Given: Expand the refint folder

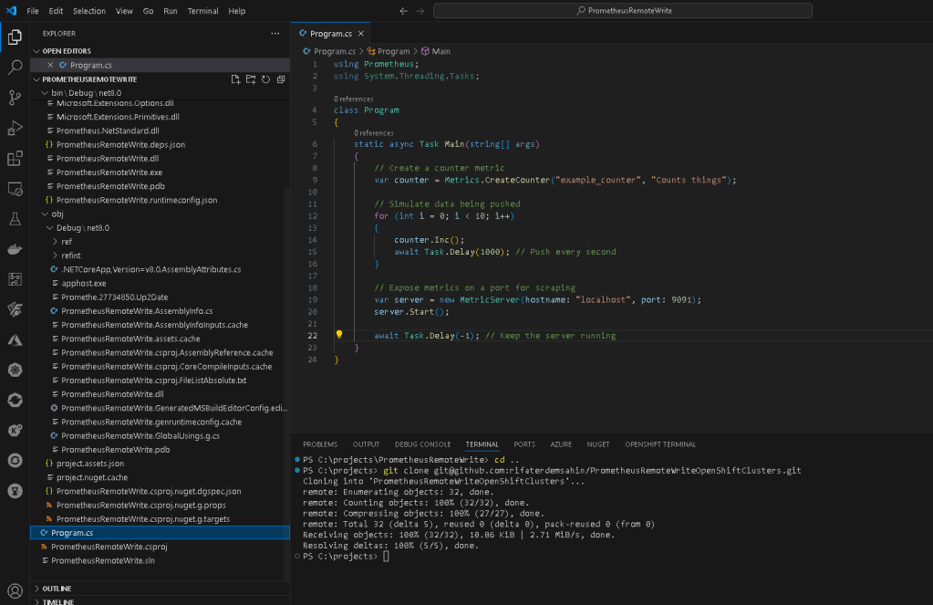Looking at the screenshot, I should (x=55, y=256).
